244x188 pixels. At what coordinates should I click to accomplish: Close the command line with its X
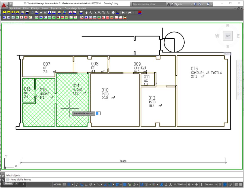[x=3, y=176]
